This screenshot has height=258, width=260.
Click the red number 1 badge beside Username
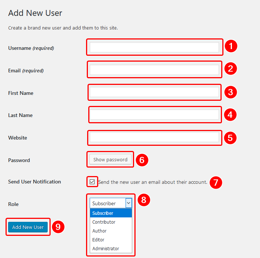[x=231, y=47]
